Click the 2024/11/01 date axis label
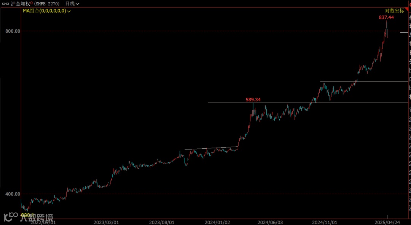Screen dimensions: 411x225 point(325,222)
